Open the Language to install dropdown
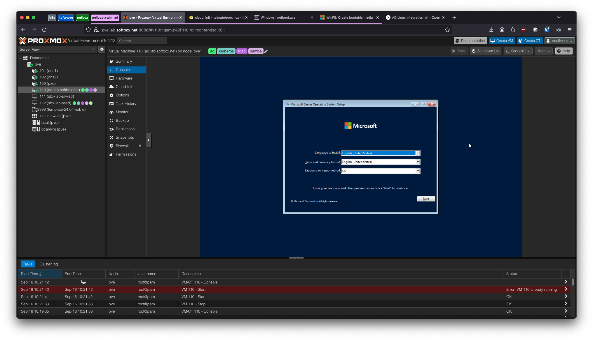This screenshot has width=593, height=340. (x=418, y=153)
